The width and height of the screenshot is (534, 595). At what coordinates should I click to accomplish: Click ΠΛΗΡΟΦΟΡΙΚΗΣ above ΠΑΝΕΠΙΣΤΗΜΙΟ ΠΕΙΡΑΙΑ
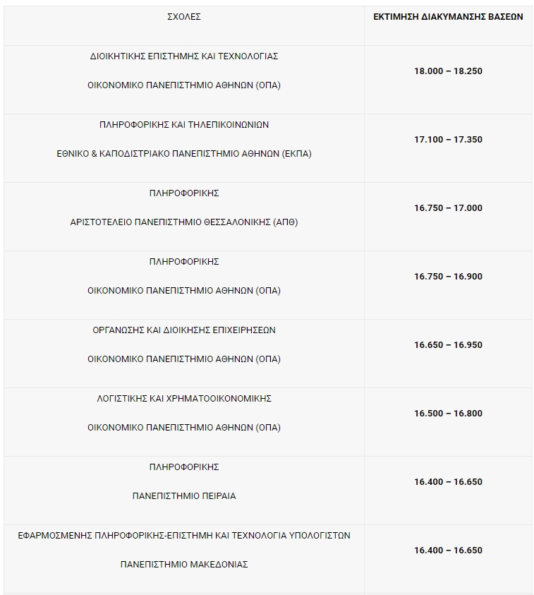pos(184,467)
